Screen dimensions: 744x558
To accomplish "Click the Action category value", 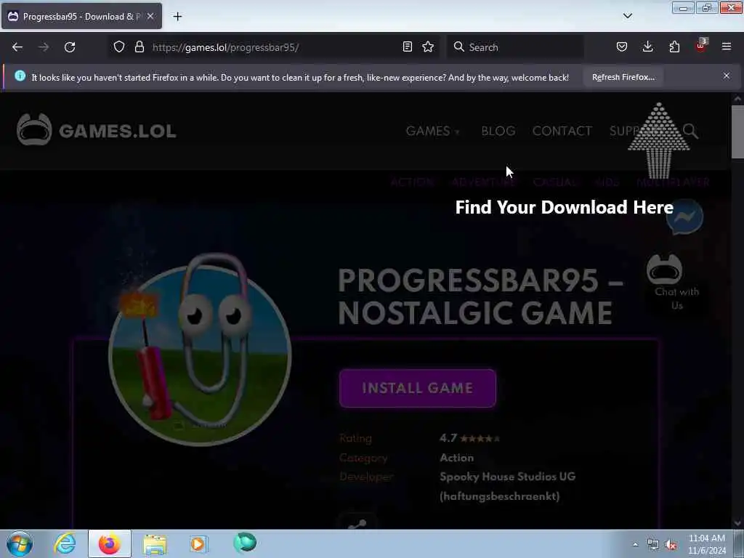I will click(456, 458).
